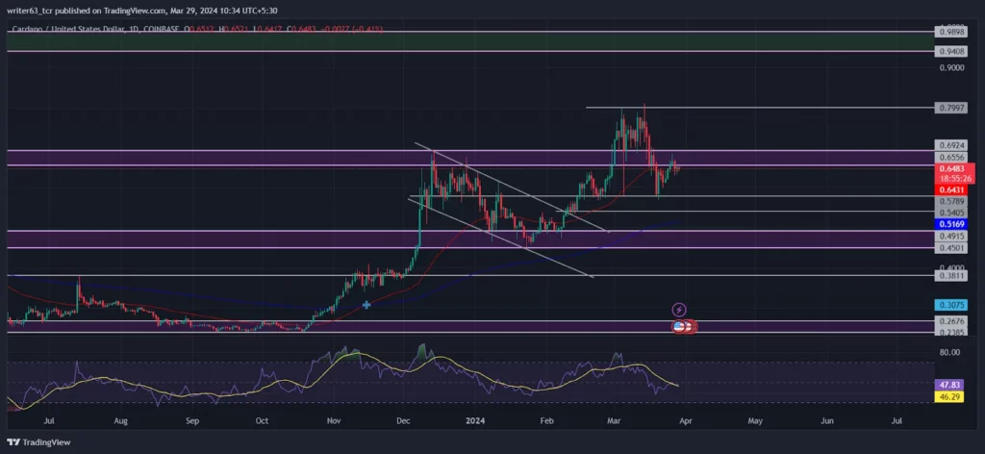Image resolution: width=985 pixels, height=454 pixels.
Task: Select the blue plus cross marker
Action: [366, 305]
